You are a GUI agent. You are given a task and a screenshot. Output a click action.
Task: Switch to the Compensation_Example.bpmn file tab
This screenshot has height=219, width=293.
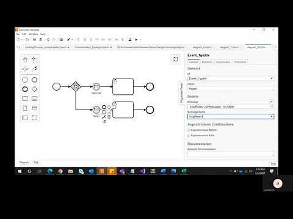tap(92, 47)
